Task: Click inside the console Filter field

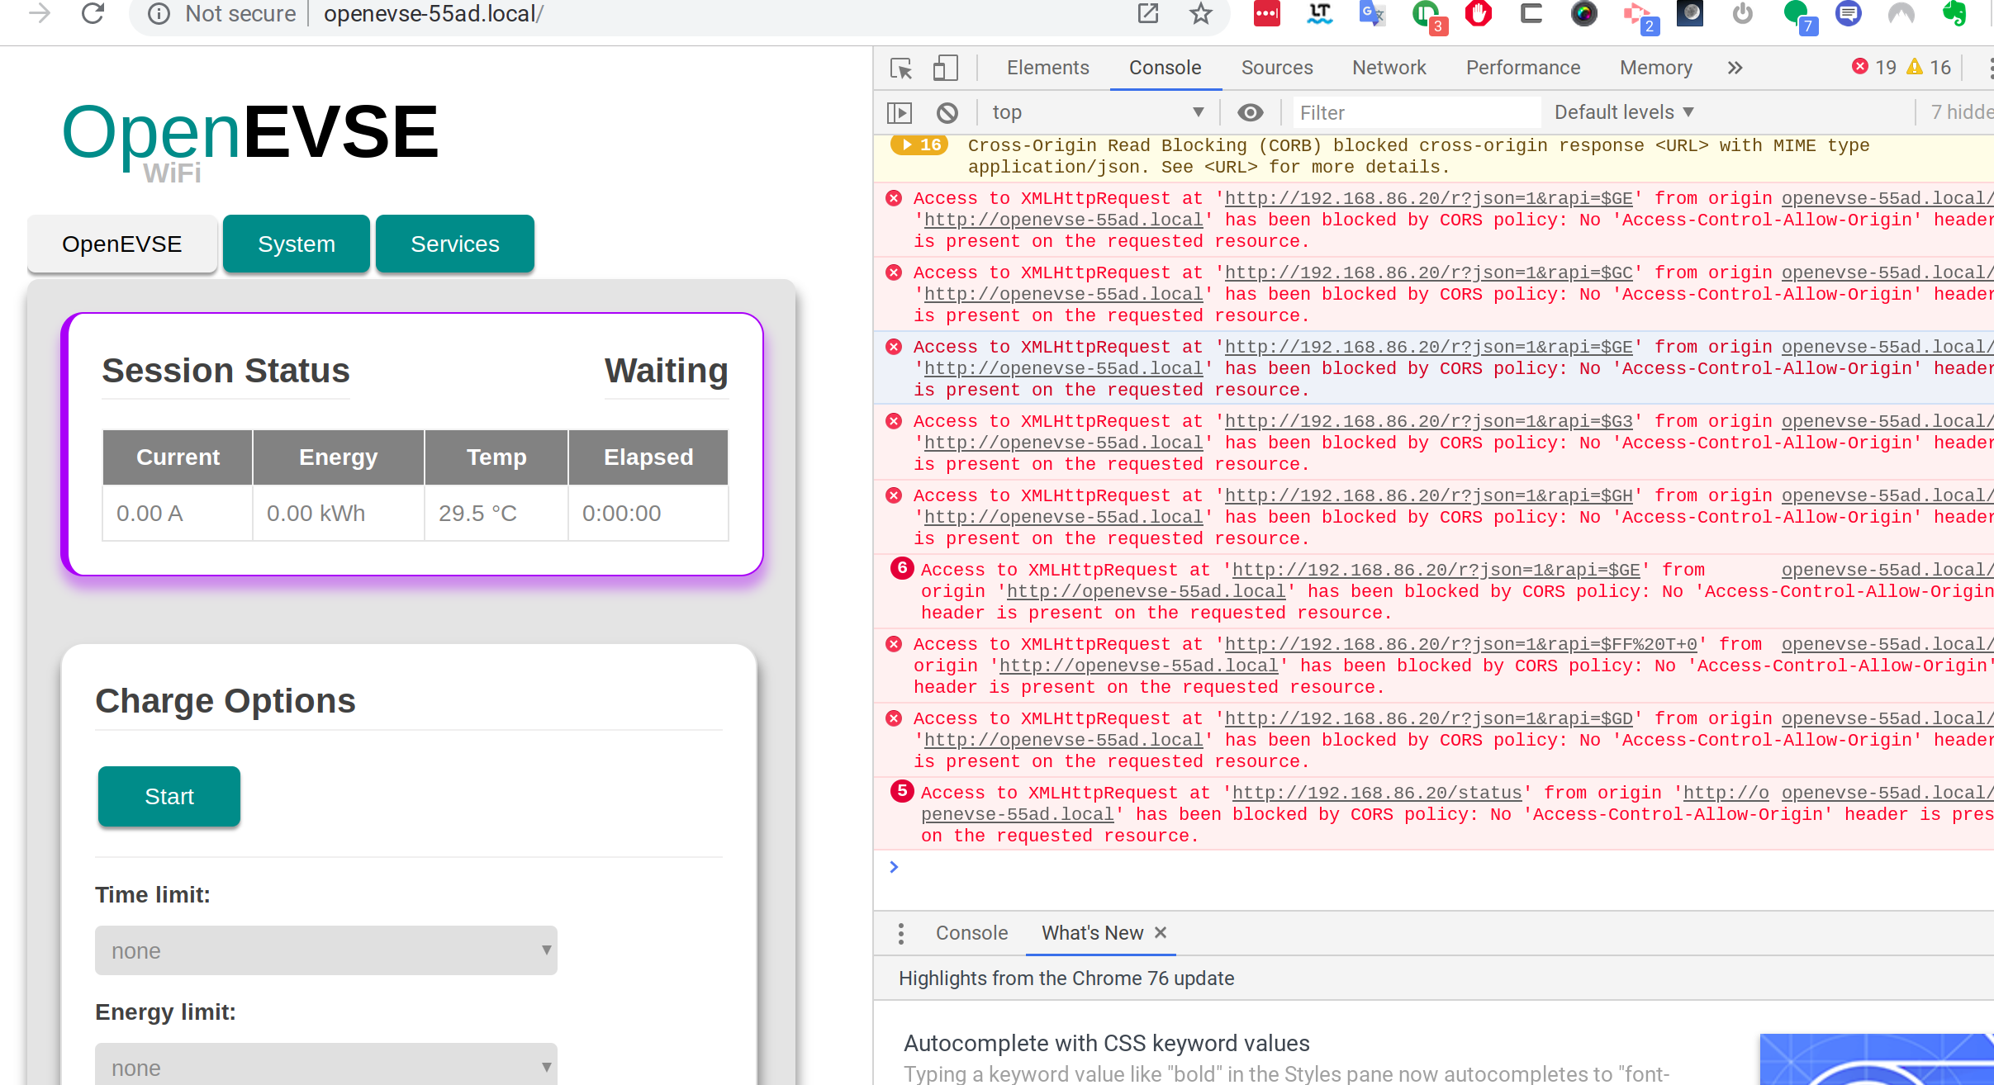Action: (x=1417, y=111)
